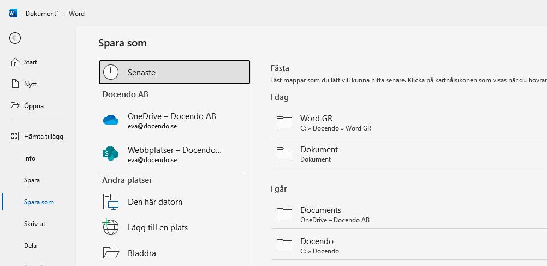Viewport: 547px width, 266px height.
Task: Click the Den här datorn computer icon
Action: (111, 202)
